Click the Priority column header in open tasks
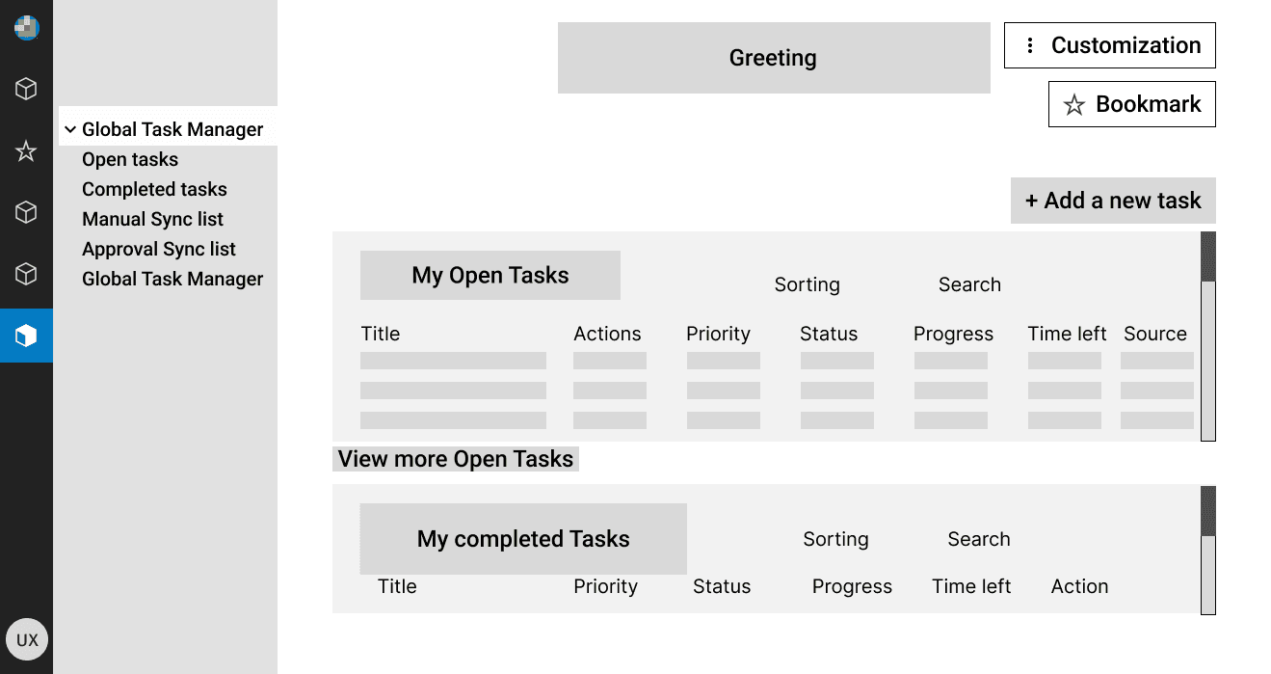Image resolution: width=1271 pixels, height=674 pixels. click(x=718, y=334)
